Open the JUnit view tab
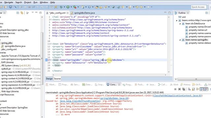The width and height of the screenshot is (211, 118). [174, 85]
